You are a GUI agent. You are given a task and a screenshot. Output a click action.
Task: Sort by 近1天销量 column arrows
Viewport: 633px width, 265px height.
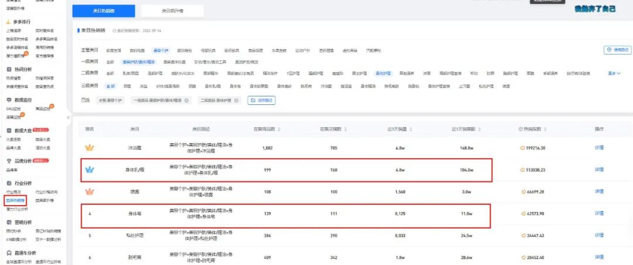pyautogui.click(x=410, y=129)
